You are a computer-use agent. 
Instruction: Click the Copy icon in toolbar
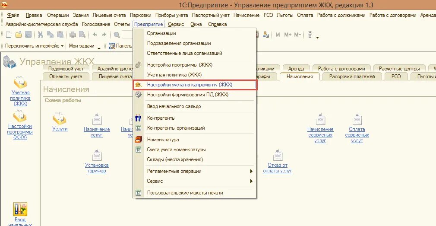50,35
